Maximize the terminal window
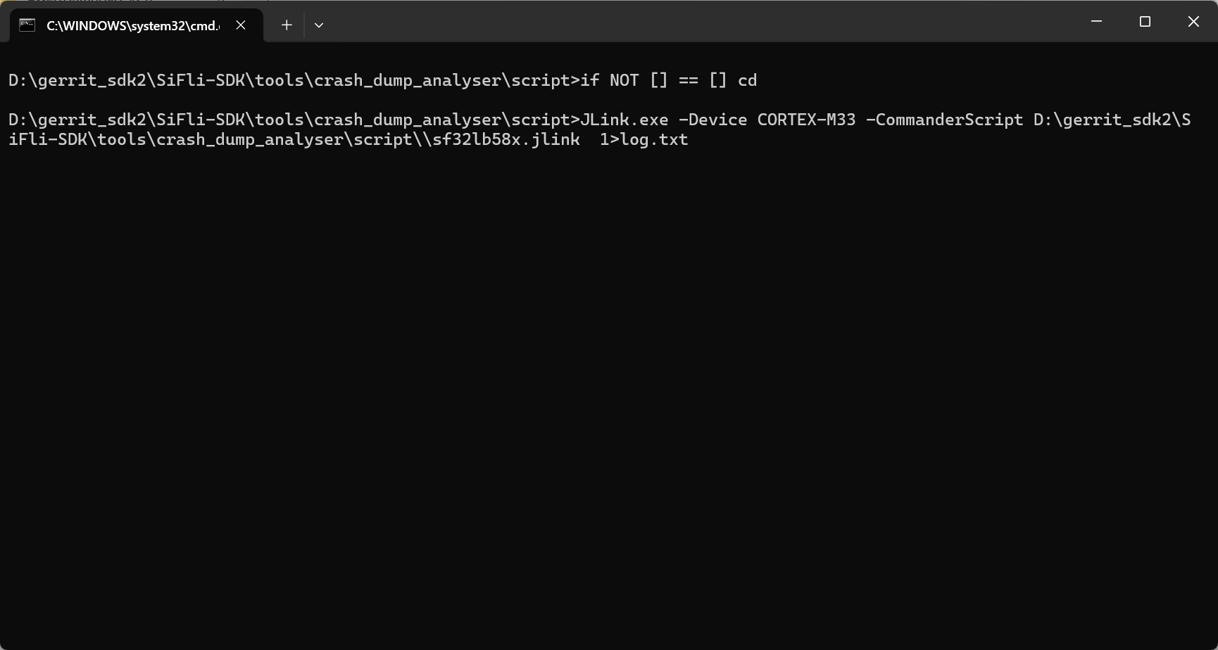 coord(1145,22)
